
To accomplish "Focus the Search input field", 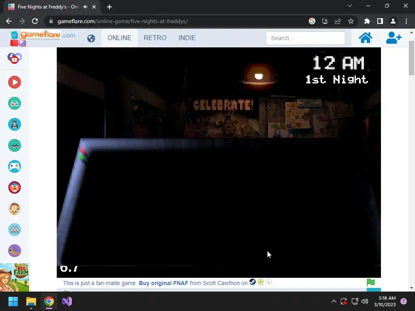I will coord(306,38).
